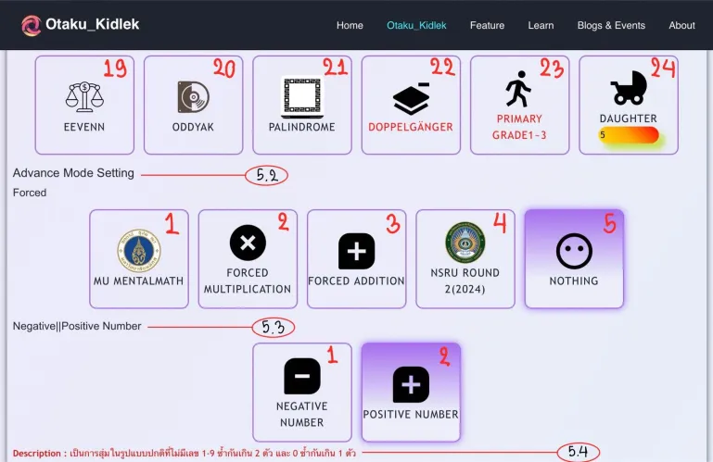Select the PRIMARY GRADE1-3 walking figure icon

tap(518, 89)
